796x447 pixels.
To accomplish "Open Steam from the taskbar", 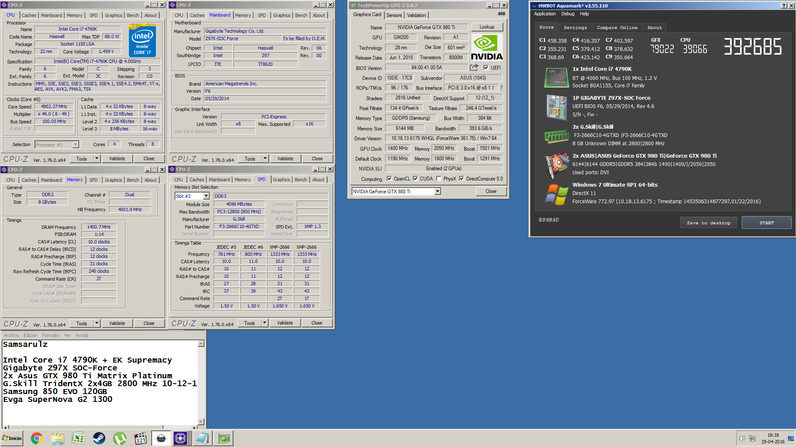I will (99, 438).
